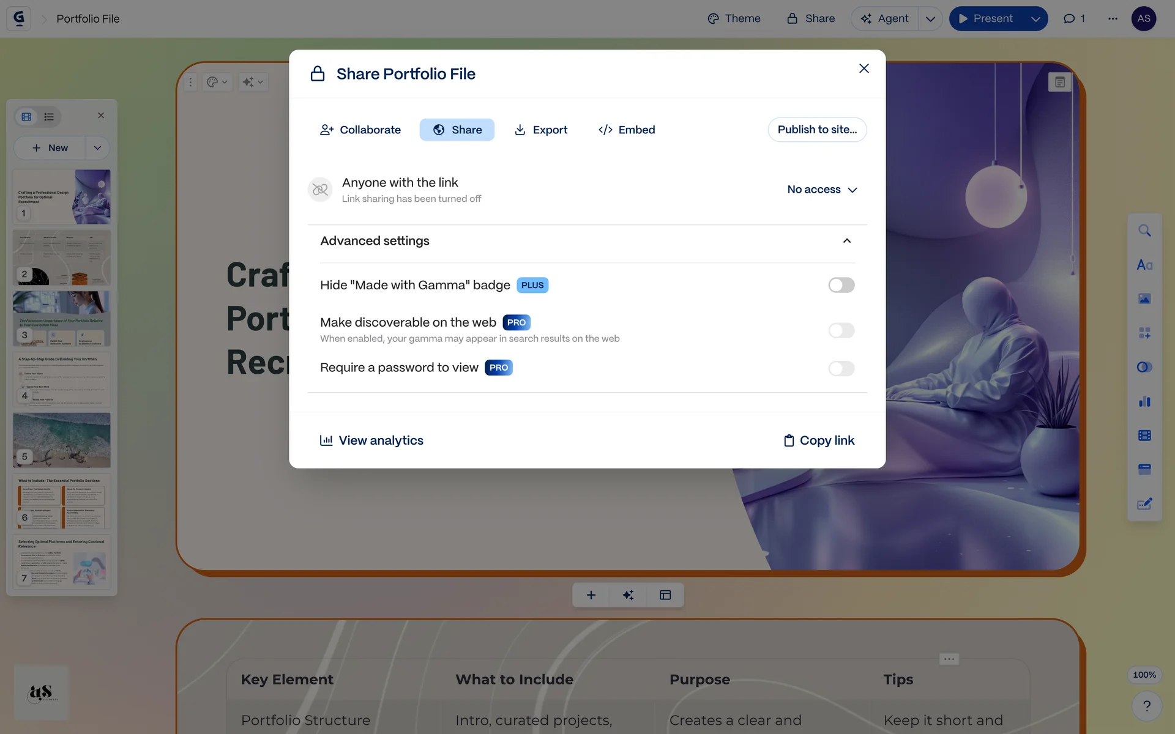The image size is (1175, 734).
Task: Open the text styles Aa icon
Action: click(1144, 265)
